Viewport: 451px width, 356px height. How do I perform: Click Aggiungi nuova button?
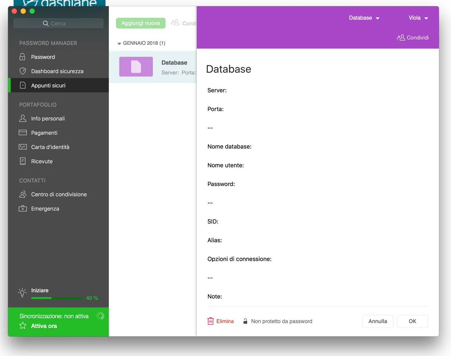[141, 23]
